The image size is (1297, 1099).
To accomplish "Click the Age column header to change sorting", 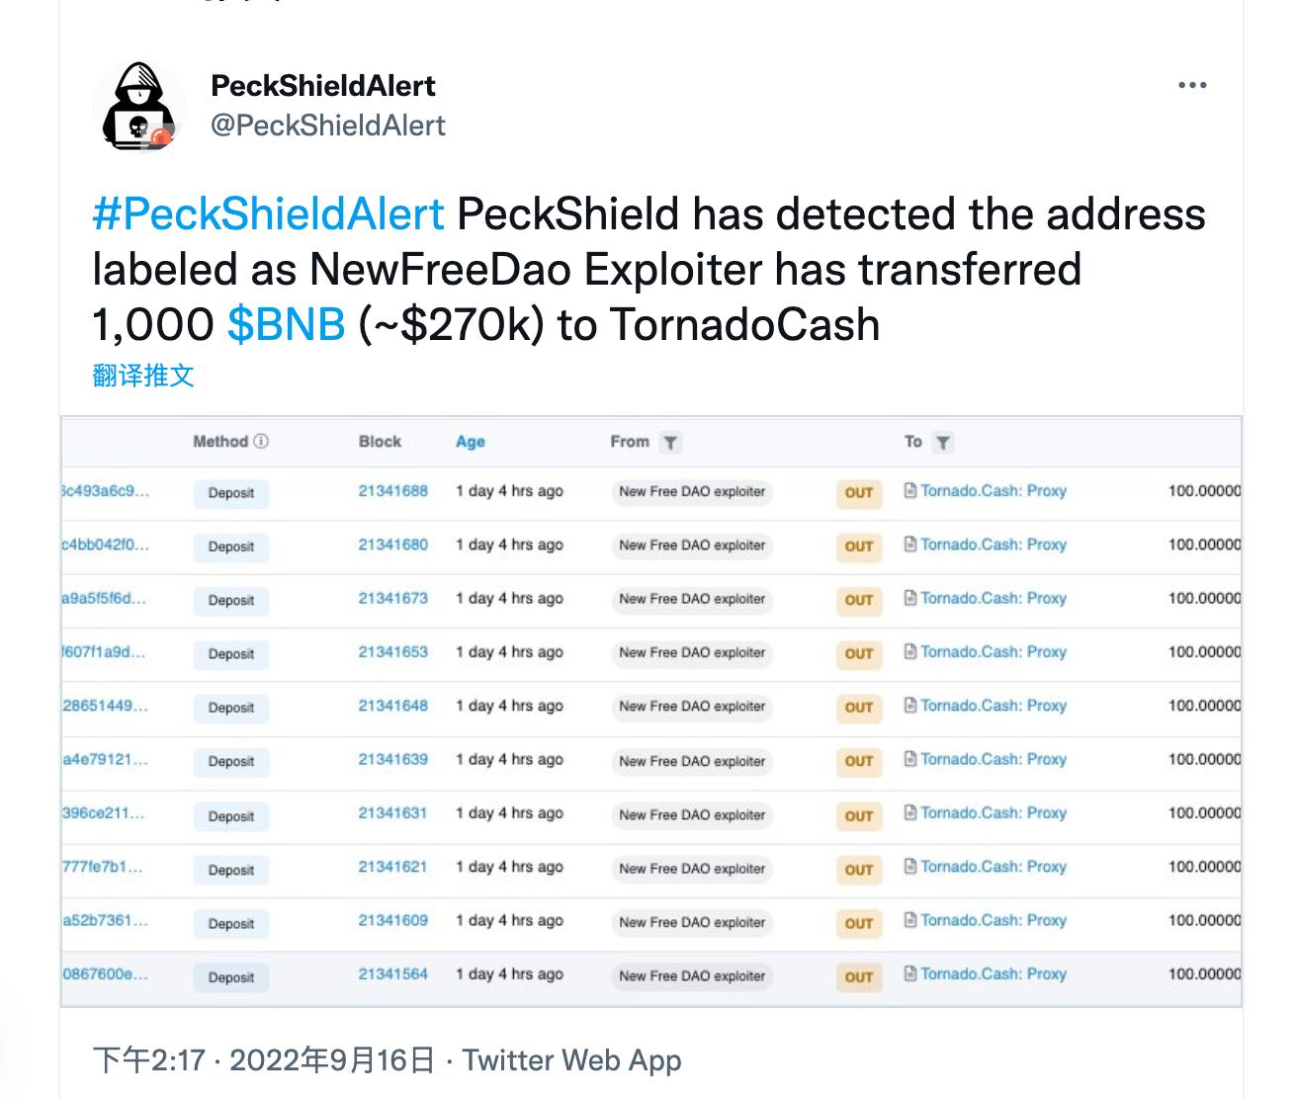I will [x=470, y=442].
